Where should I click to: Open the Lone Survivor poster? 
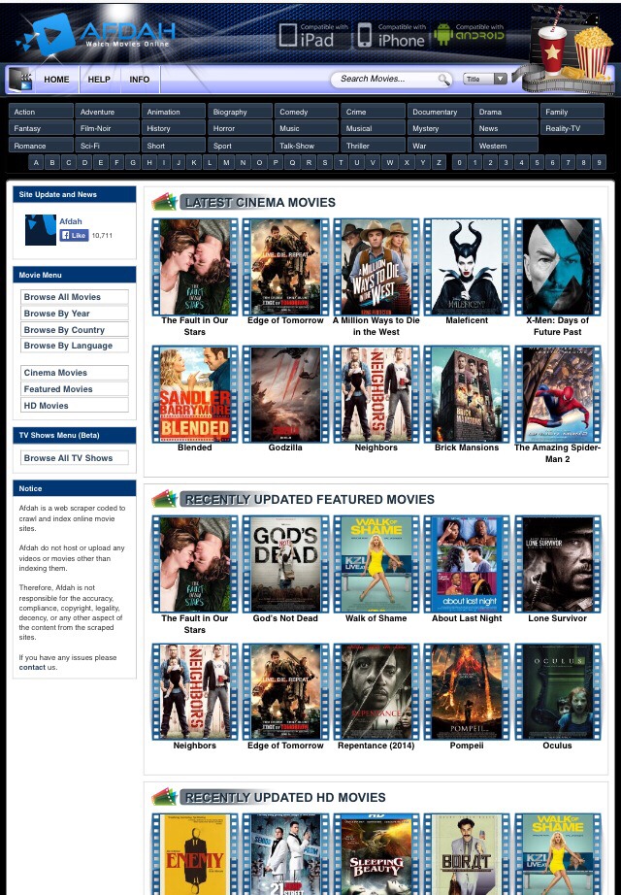tap(558, 565)
